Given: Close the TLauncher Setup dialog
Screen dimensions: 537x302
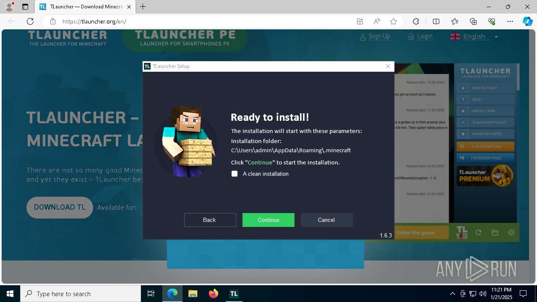Looking at the screenshot, I should pos(388,66).
